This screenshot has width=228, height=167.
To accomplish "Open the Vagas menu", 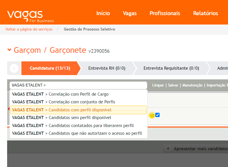I will [x=130, y=13].
